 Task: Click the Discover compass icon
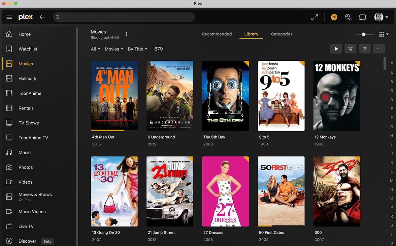9,241
